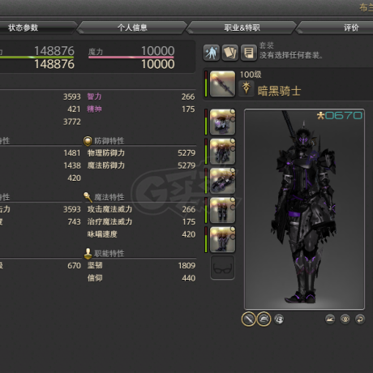Open the glamour plate icon beside gear set
This screenshot has height=373, width=373.
pyautogui.click(x=212, y=53)
